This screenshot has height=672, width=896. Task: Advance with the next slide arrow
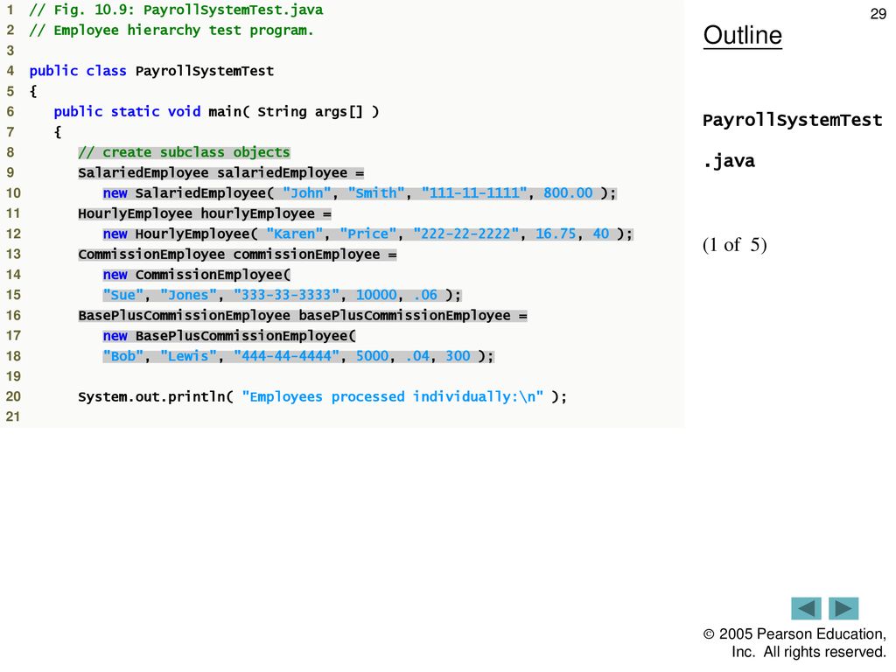pos(843,608)
